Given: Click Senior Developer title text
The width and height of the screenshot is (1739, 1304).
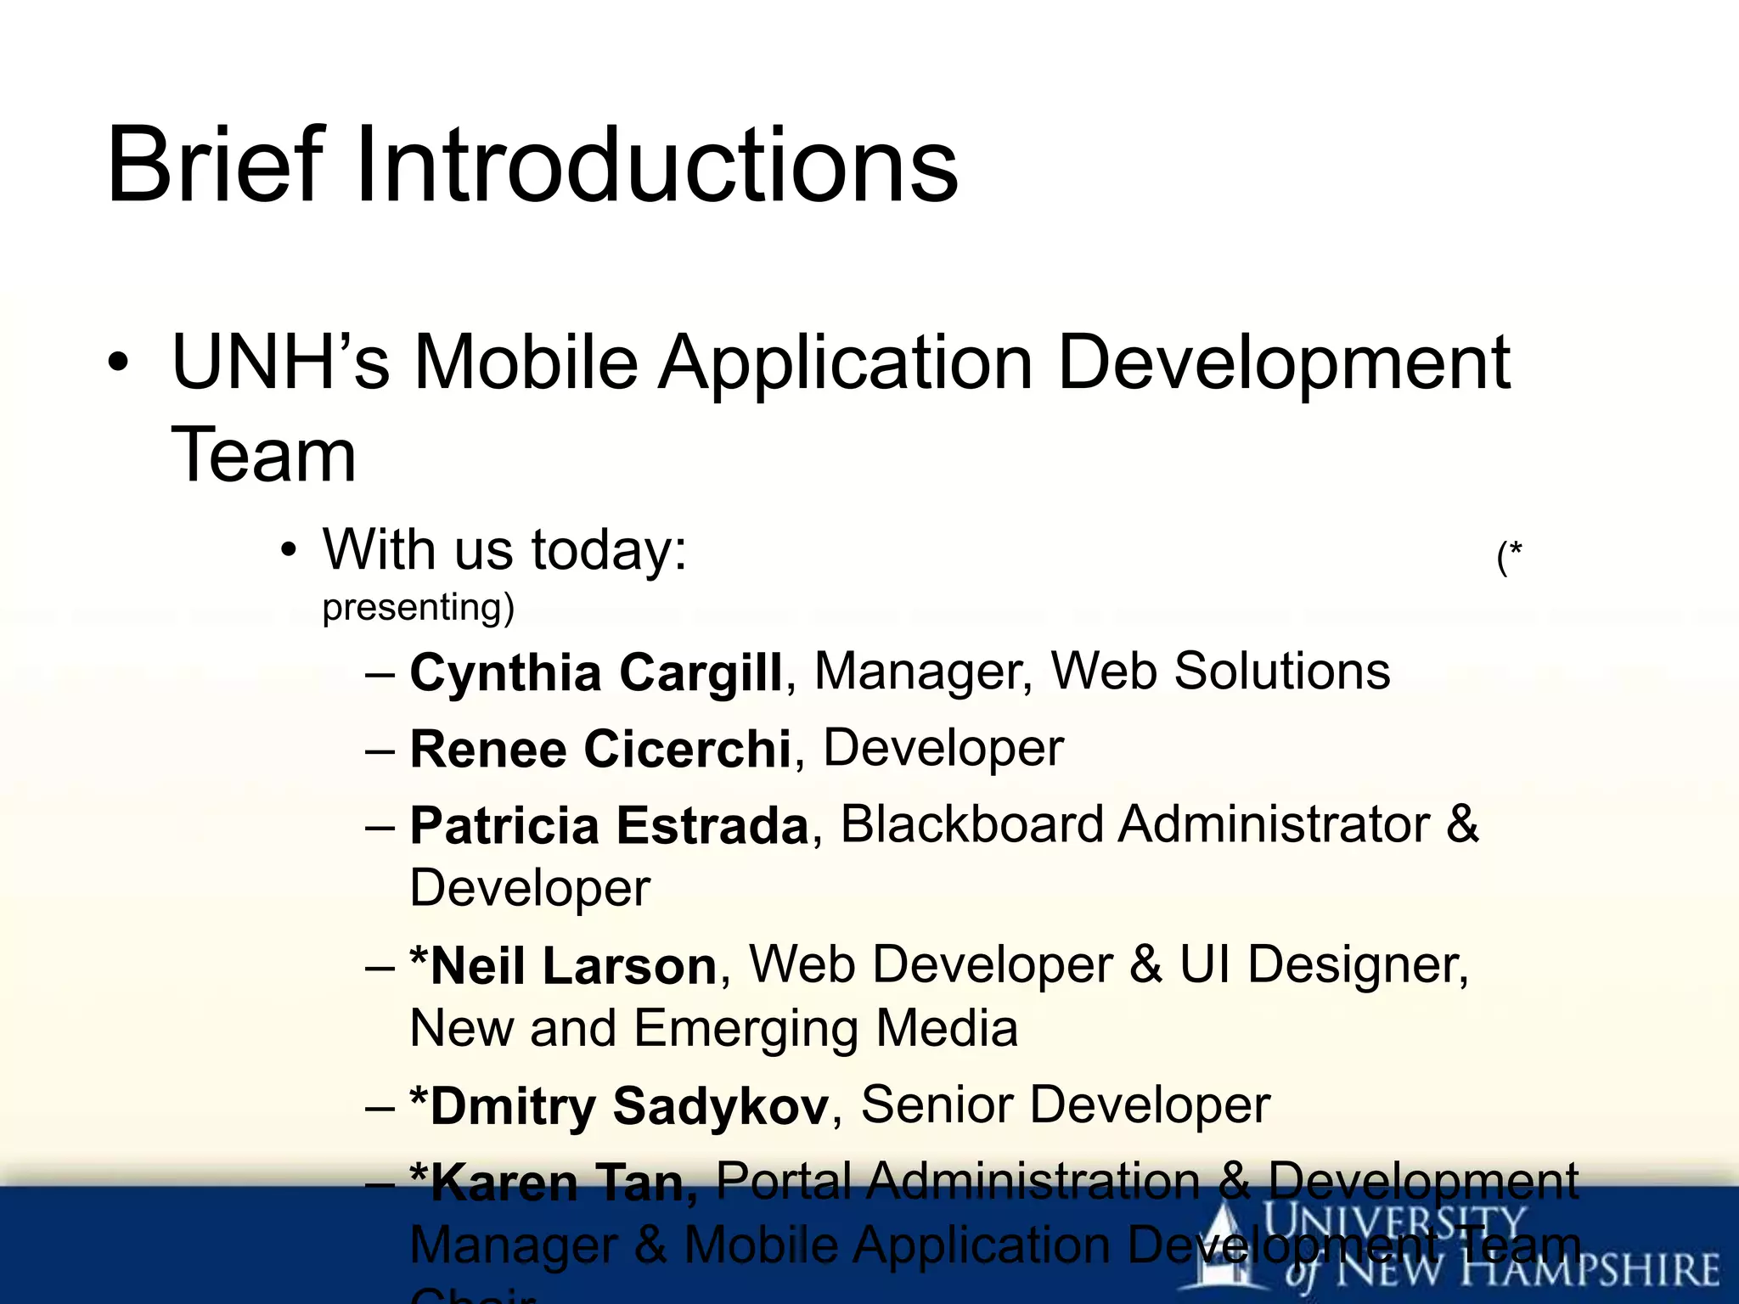Looking at the screenshot, I should [1065, 1105].
